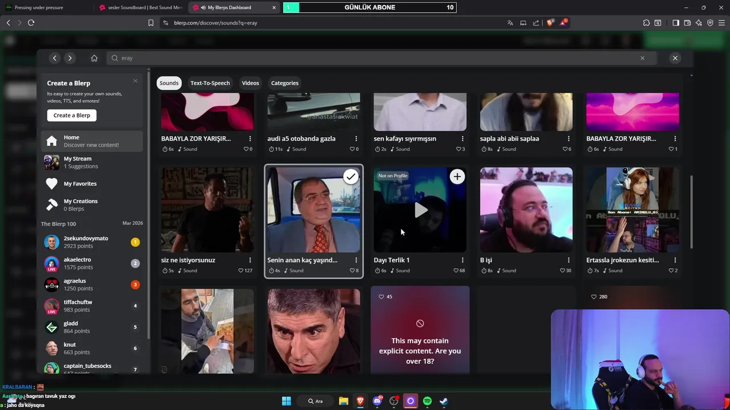The image size is (730, 410).
Task: Open options menu for 'sen kafayı sıyırmışsın'
Action: coord(463,138)
